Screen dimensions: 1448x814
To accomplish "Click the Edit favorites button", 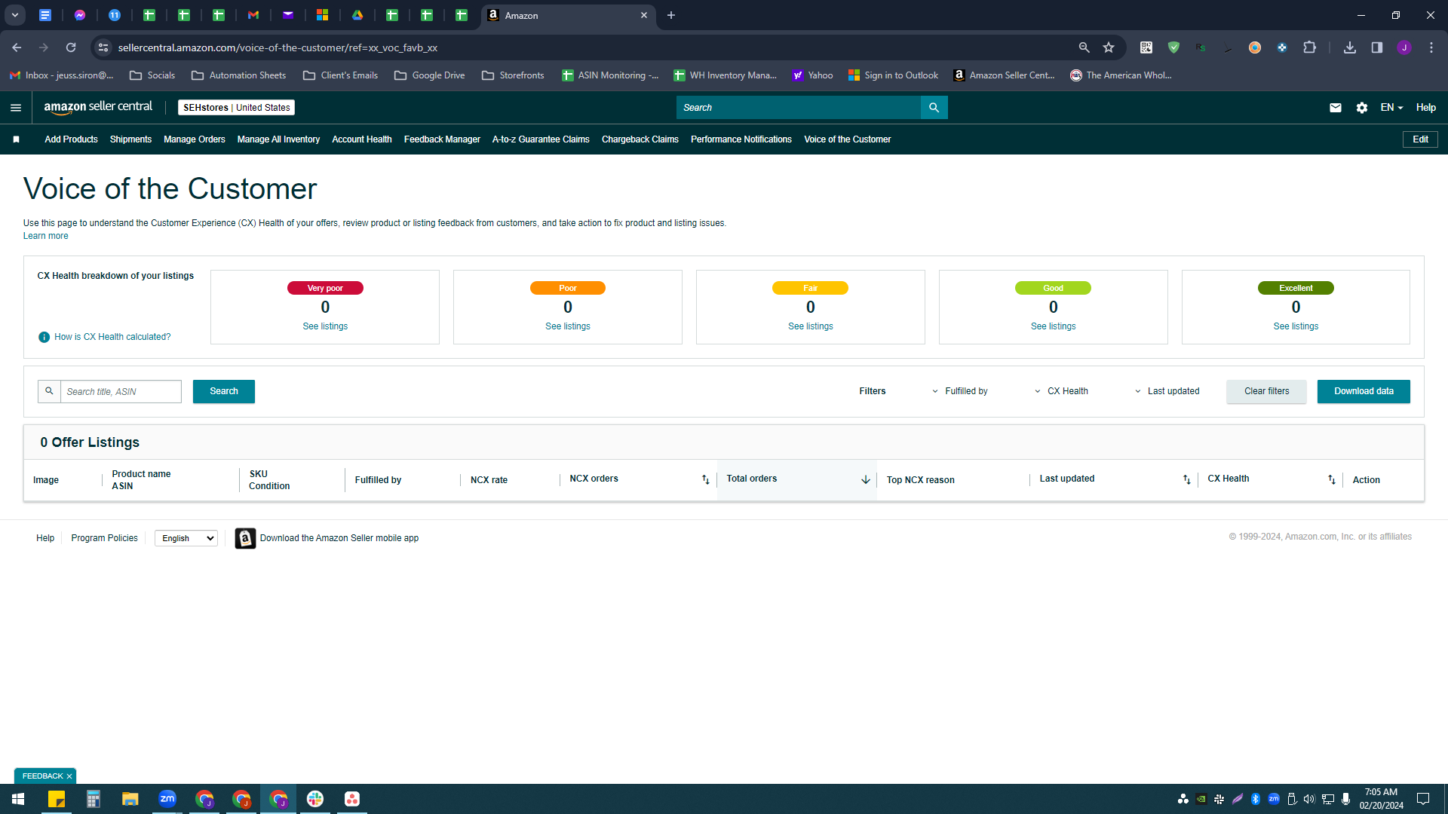I will coord(1420,139).
